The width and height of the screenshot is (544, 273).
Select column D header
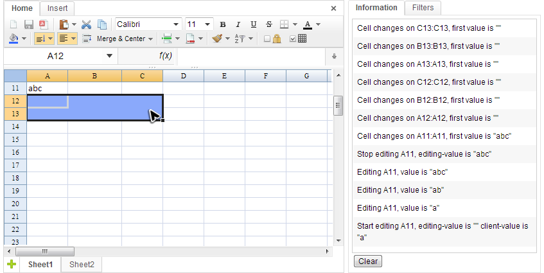[x=183, y=76]
